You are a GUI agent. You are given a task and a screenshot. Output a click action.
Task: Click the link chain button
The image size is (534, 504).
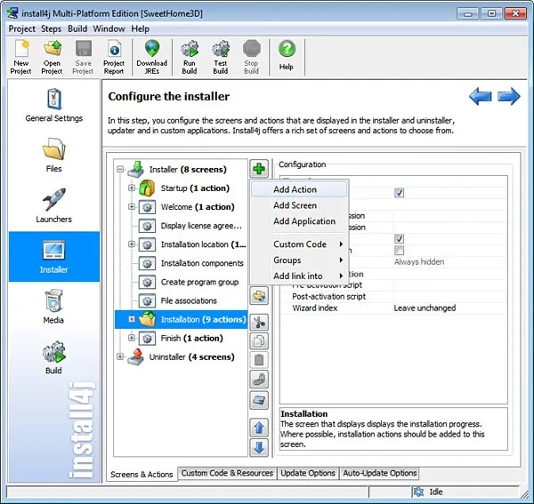(x=259, y=380)
